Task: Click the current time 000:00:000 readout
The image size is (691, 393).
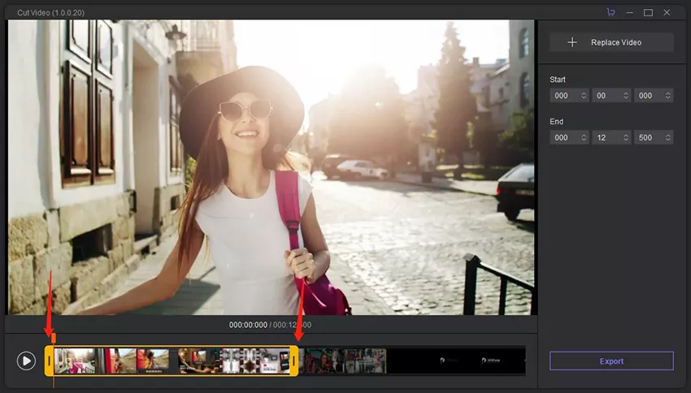Action: coord(248,325)
